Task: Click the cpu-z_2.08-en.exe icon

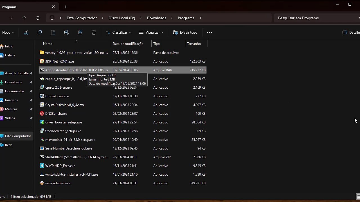Action: 42,88
